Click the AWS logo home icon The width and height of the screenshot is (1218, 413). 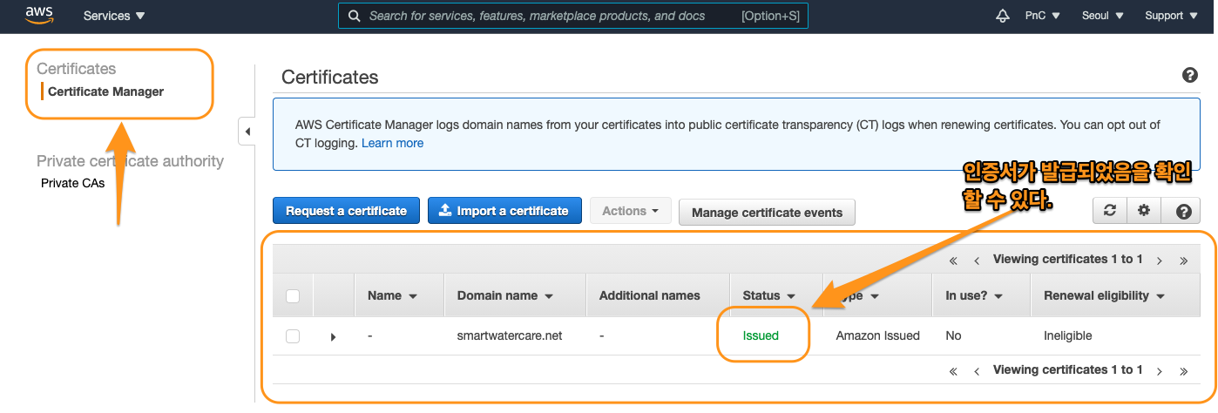point(40,15)
